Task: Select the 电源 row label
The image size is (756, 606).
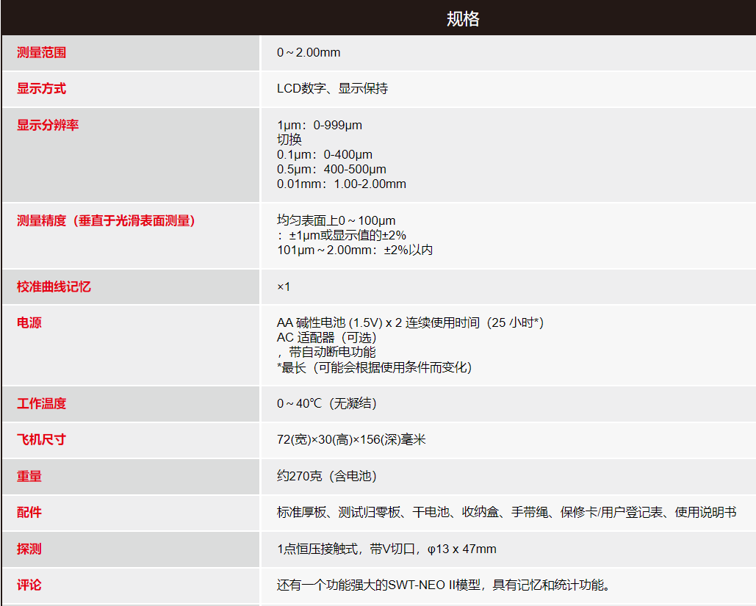Action: click(25, 322)
